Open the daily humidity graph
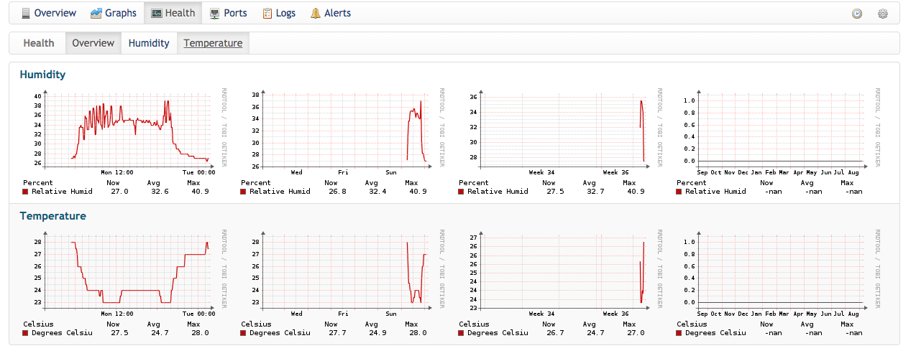This screenshot has height=361, width=916. (123, 130)
